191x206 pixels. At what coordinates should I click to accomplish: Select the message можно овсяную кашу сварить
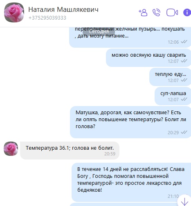pos(148,58)
